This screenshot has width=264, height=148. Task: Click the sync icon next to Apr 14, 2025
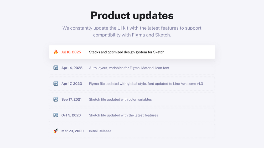[x=56, y=68]
